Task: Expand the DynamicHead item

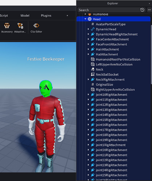Action: coord(89,29)
